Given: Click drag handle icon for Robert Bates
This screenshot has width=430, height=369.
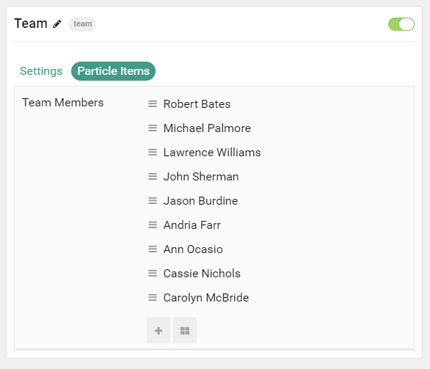Looking at the screenshot, I should pyautogui.click(x=153, y=104).
